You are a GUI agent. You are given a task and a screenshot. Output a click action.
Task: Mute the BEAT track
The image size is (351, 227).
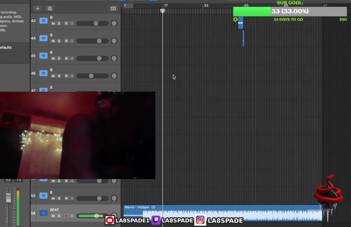coord(53,216)
